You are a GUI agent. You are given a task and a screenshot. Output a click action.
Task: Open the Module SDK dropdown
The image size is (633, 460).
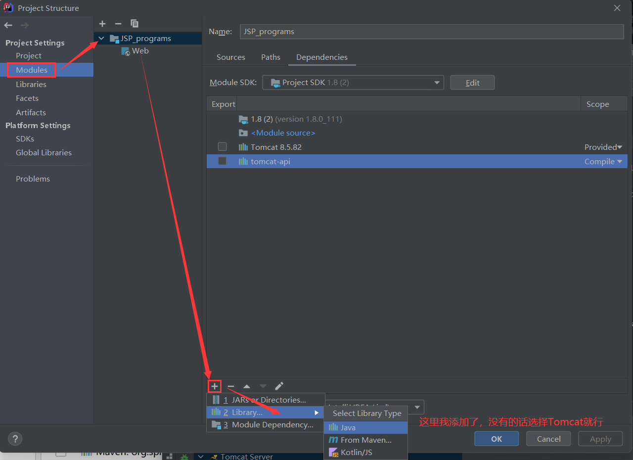[353, 83]
